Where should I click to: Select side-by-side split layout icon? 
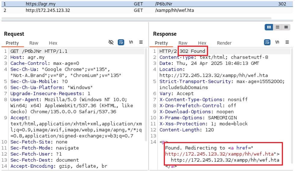269,27
